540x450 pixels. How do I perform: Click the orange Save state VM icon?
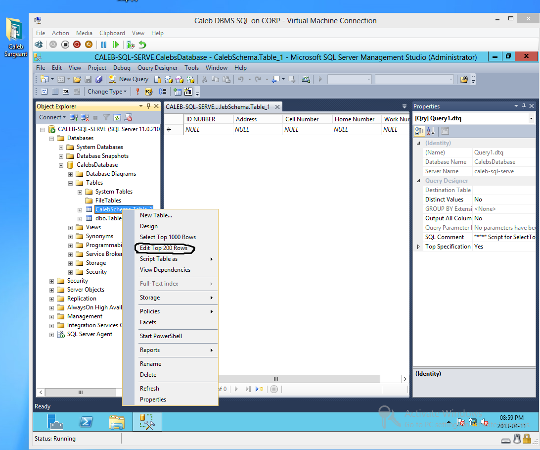tap(89, 45)
